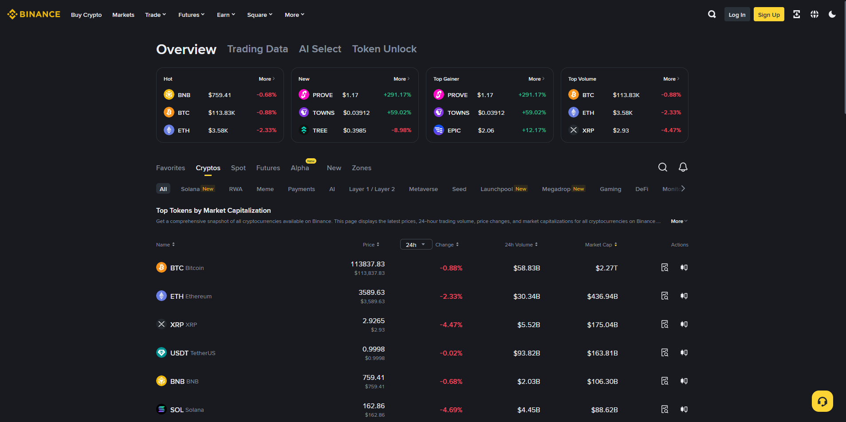Filter by Layer 1 / Layer 2 category

click(372, 189)
